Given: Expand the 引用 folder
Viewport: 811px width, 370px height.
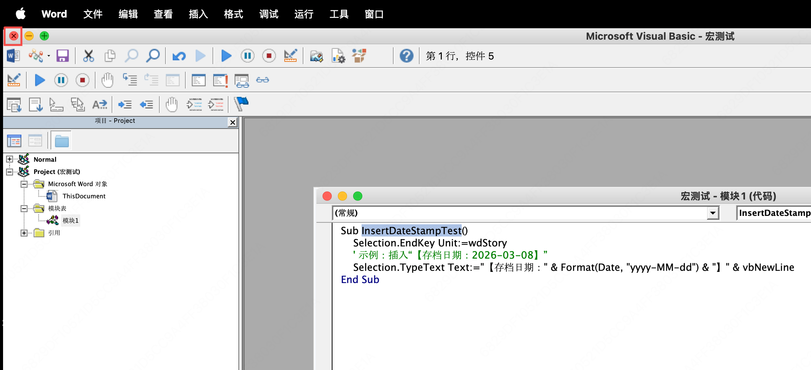Looking at the screenshot, I should point(24,233).
